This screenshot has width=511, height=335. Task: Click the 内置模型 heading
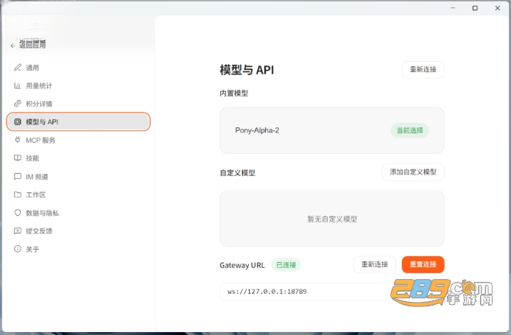point(233,94)
